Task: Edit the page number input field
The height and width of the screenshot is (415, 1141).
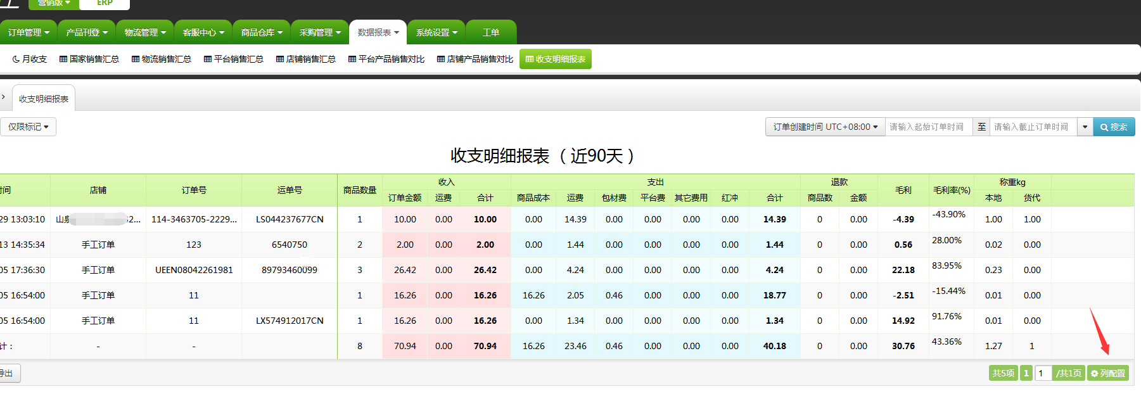Action: click(x=1043, y=373)
